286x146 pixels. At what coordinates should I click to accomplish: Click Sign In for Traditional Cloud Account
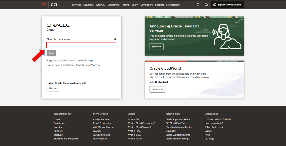[x=96, y=65]
